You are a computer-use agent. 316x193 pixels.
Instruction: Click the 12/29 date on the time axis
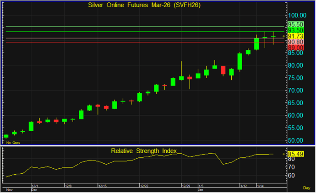pos(186,186)
